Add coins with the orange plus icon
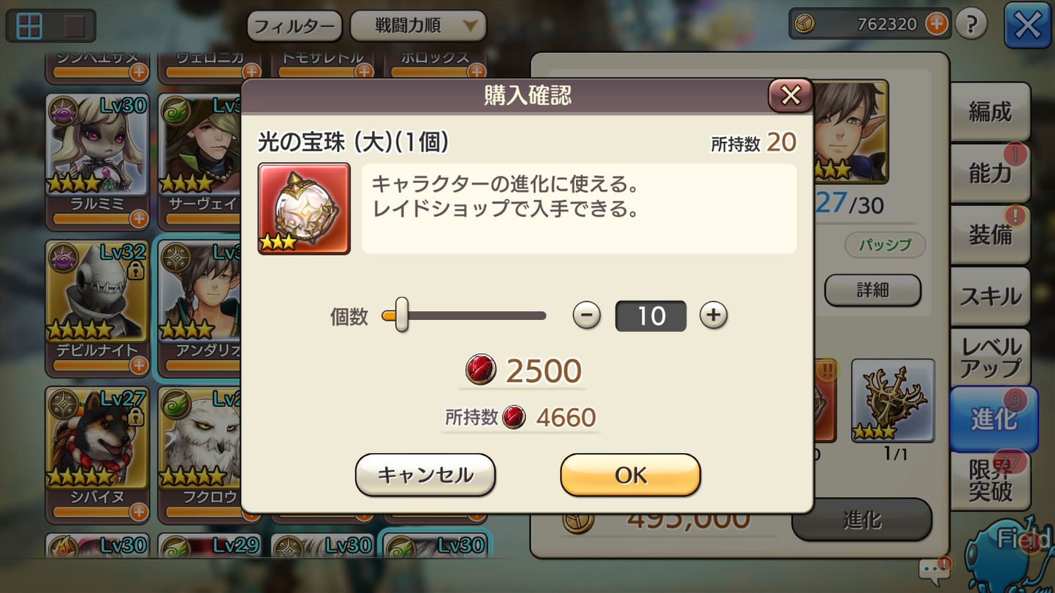The height and width of the screenshot is (593, 1055). tap(936, 24)
